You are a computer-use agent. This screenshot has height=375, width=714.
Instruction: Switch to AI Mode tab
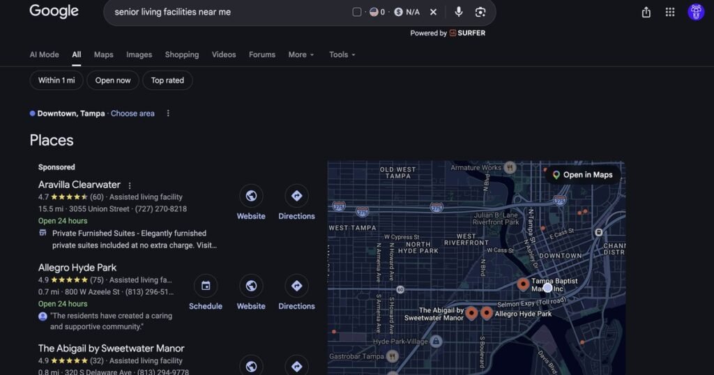pos(44,54)
